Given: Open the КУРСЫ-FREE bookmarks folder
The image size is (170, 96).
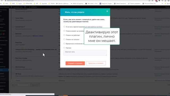Looking at the screenshot, I should pos(28,3).
